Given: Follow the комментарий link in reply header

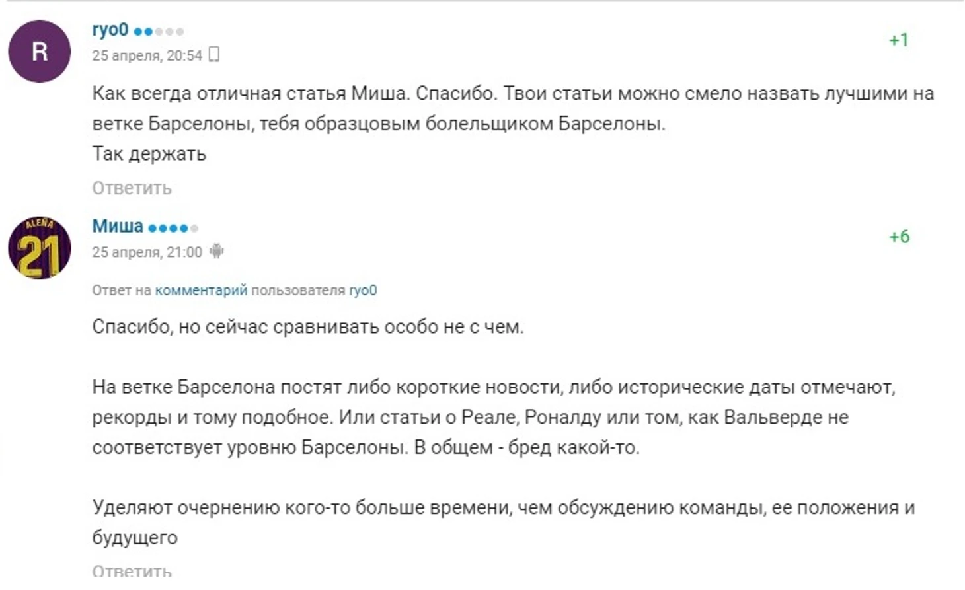Looking at the screenshot, I should tap(201, 290).
